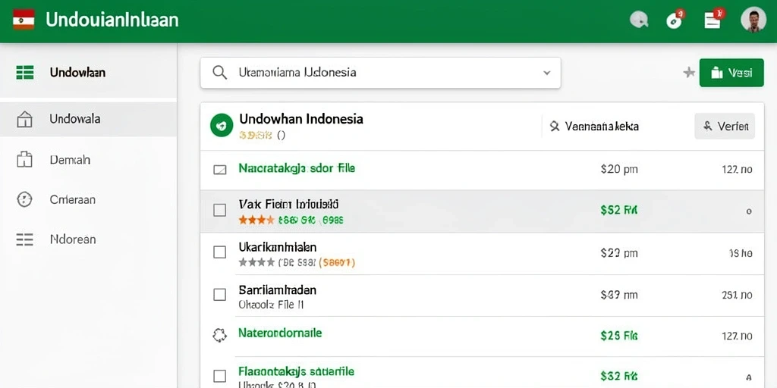Click the orange count in Ukarikanhnialan row
Screen dimensions: 777x388
point(336,263)
